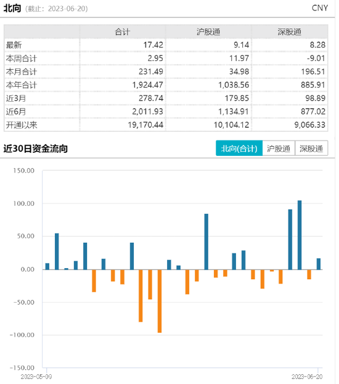Screen dimensions: 339x384
Task: Click the value 278.74 in 近3月 row
Action: 151,98
